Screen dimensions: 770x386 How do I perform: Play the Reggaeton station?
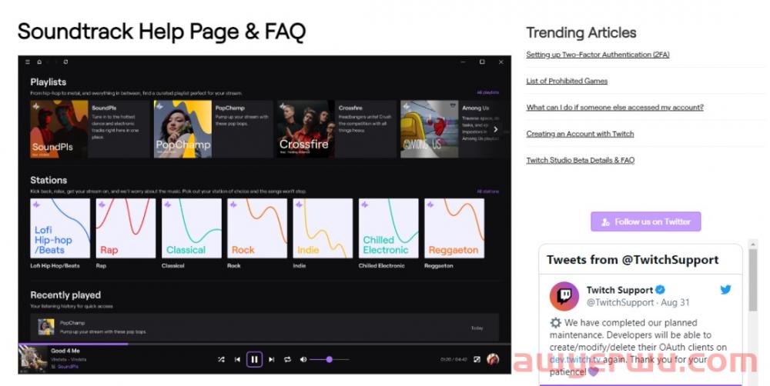click(454, 228)
